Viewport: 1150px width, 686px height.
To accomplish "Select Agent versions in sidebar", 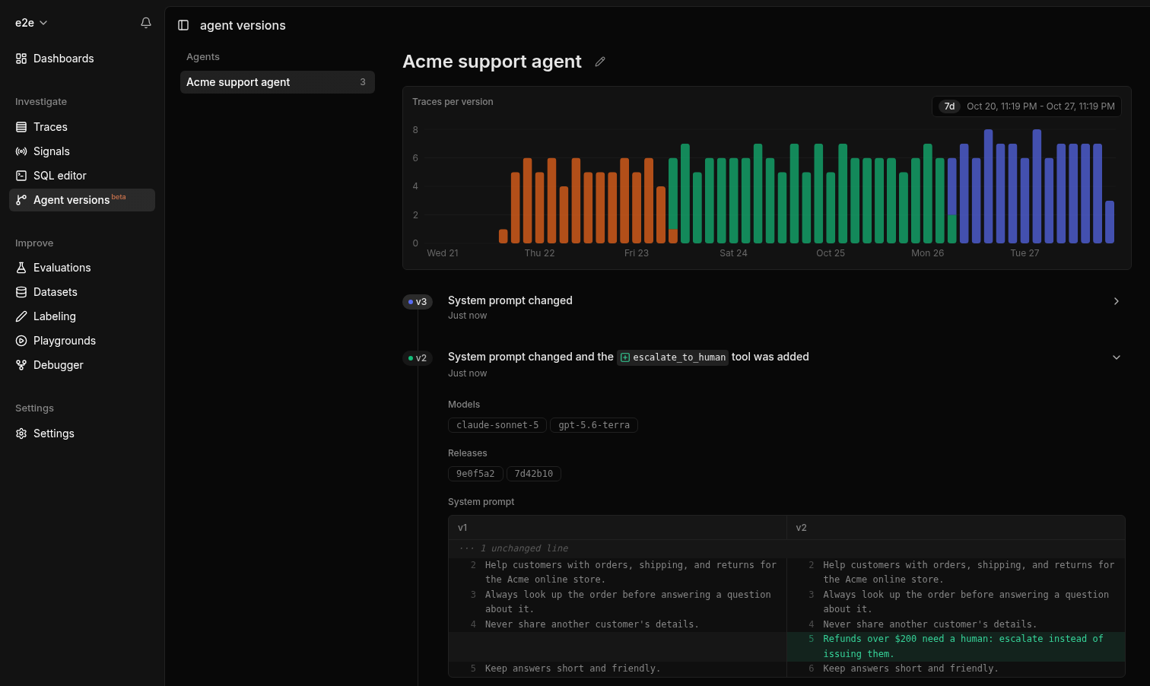I will point(82,200).
